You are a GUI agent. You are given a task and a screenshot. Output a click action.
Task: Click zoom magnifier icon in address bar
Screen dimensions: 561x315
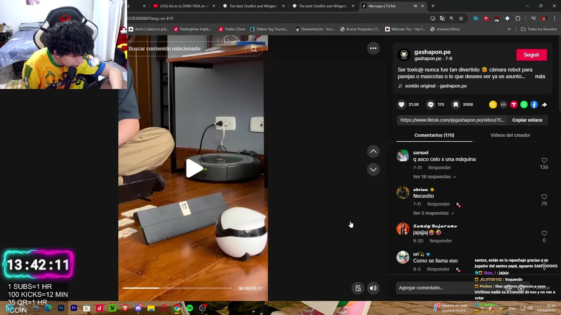click(x=451, y=18)
